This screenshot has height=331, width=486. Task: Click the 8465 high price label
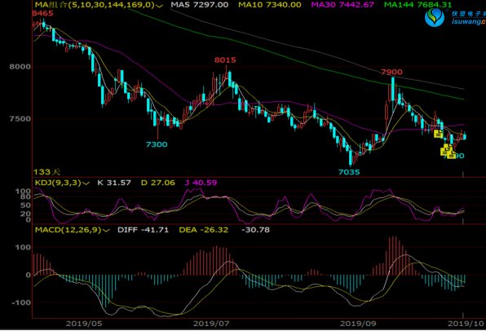tap(42, 13)
